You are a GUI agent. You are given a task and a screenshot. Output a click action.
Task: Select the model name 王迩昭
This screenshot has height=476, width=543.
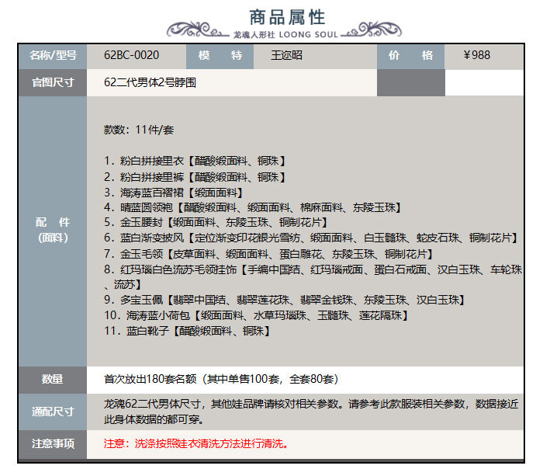(x=287, y=55)
